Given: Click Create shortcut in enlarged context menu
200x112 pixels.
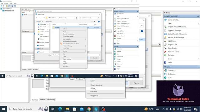Looking at the screenshot, I should click(96, 85).
